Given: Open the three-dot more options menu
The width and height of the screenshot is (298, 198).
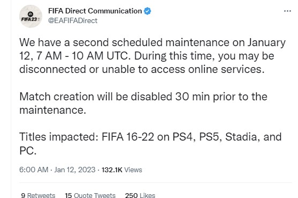Looking at the screenshot, I should (287, 11).
